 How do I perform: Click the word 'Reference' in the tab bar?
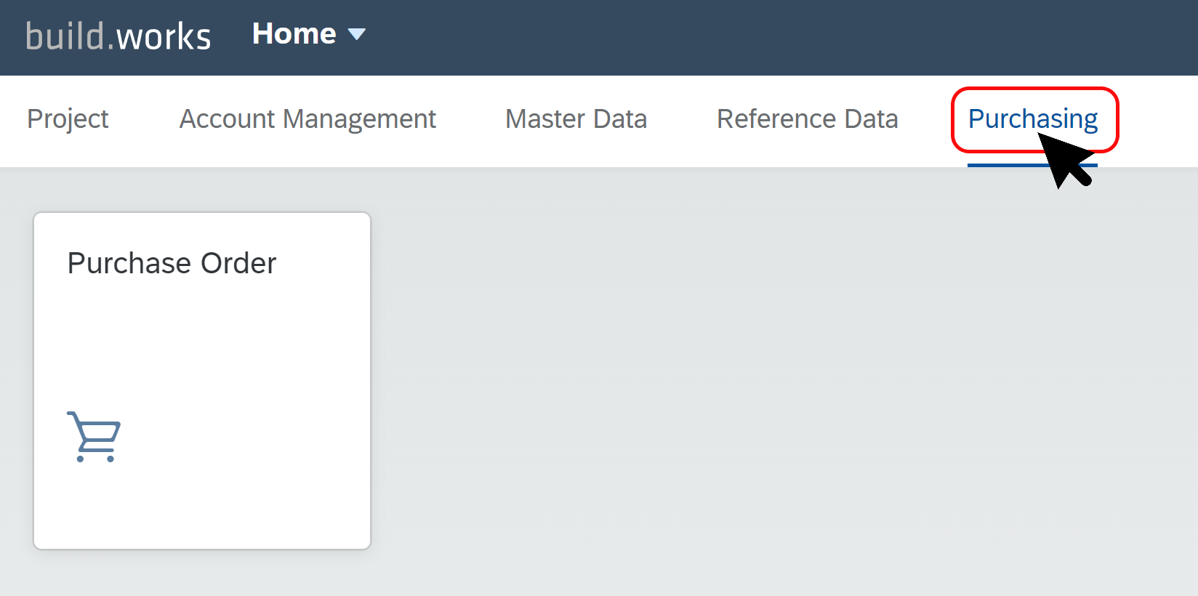point(776,119)
